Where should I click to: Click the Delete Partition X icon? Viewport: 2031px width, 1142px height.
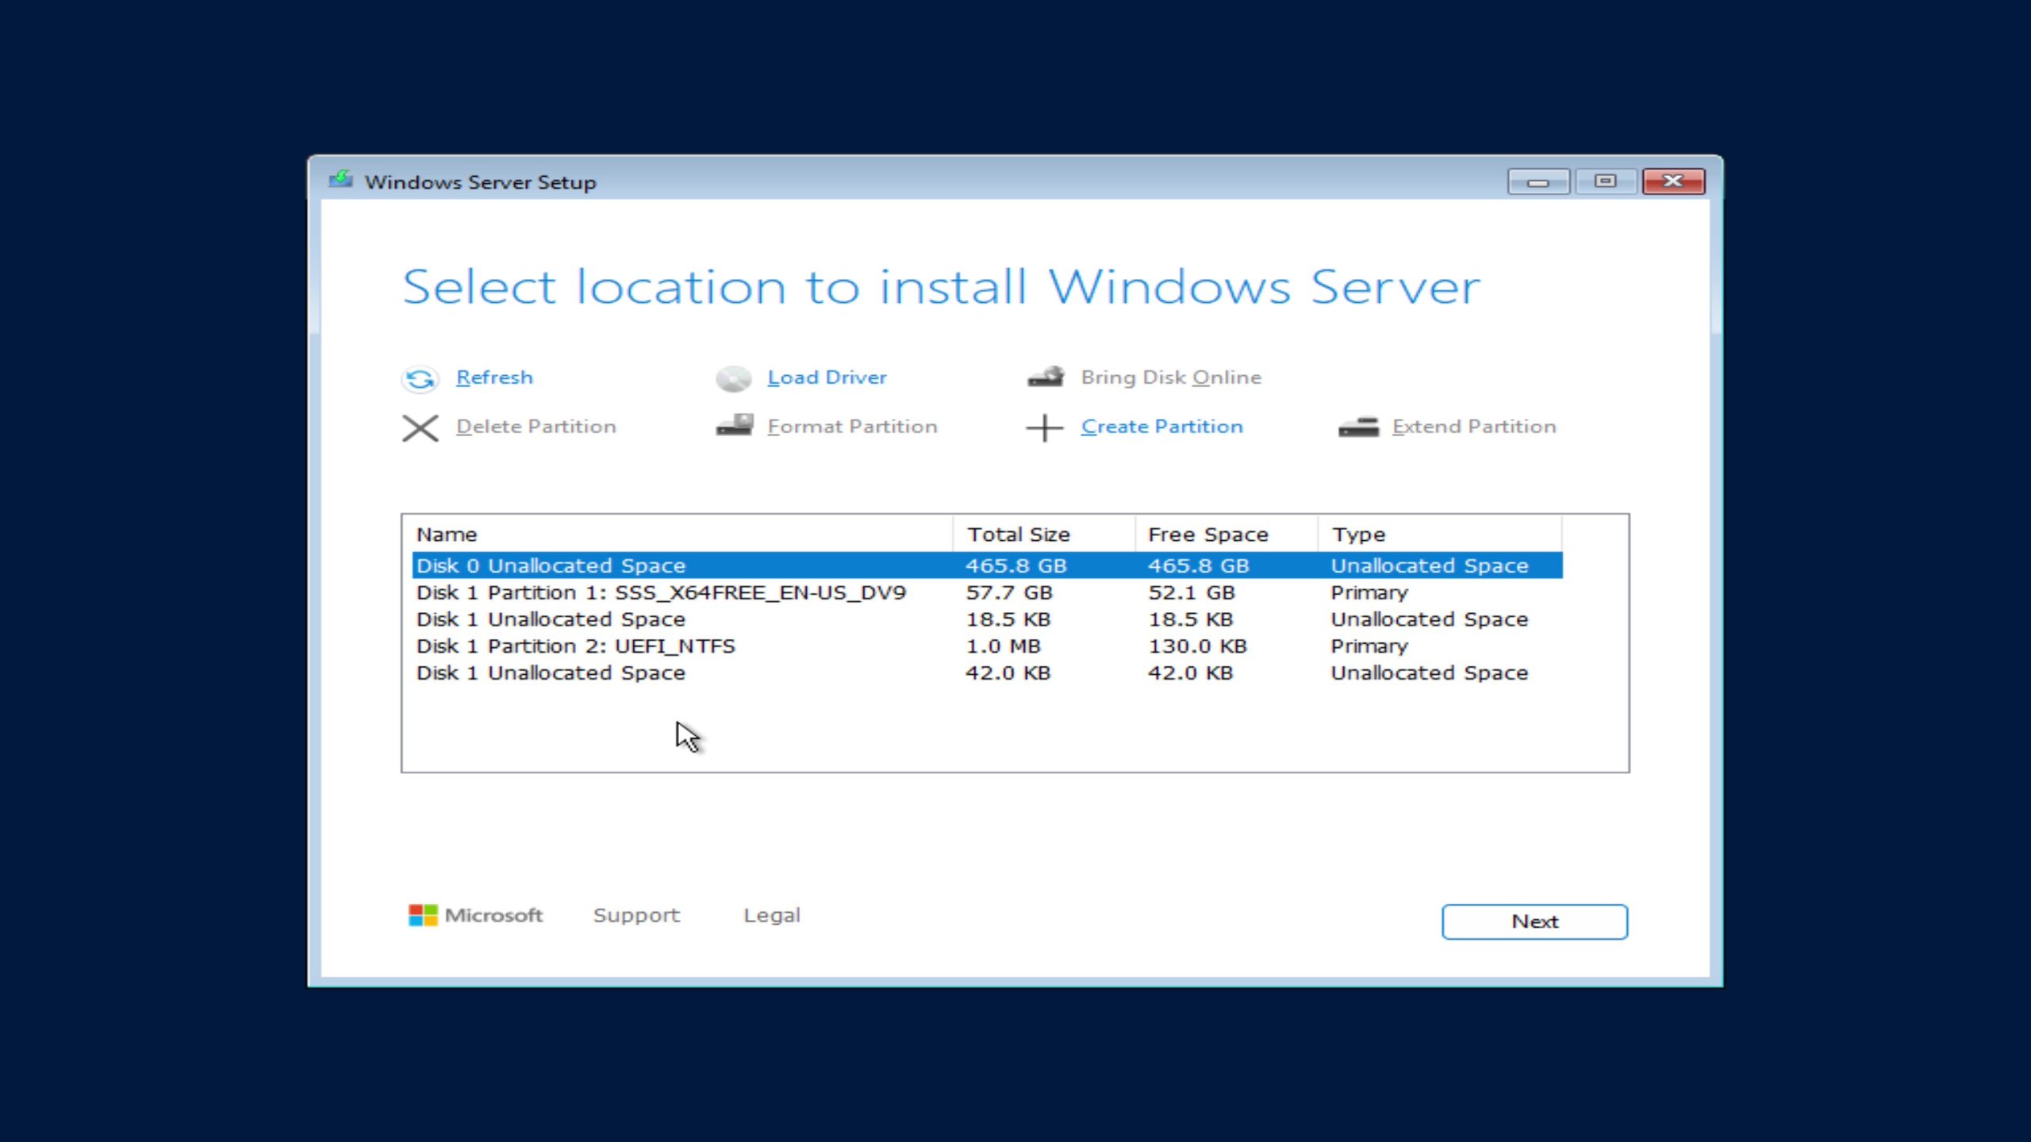pyautogui.click(x=420, y=427)
